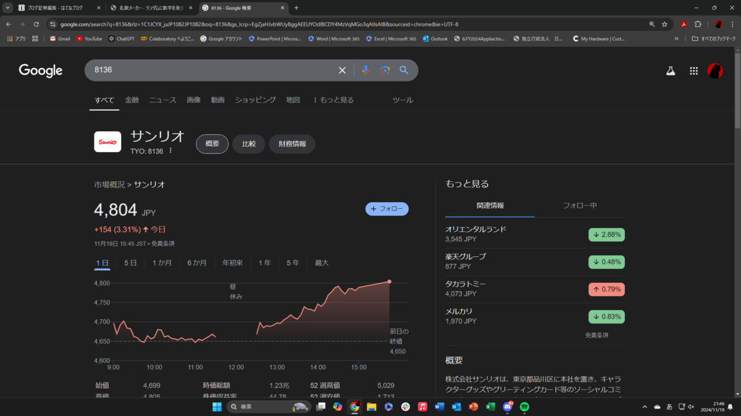Open the Windows Start menu
This screenshot has width=741, height=416.
(217, 407)
